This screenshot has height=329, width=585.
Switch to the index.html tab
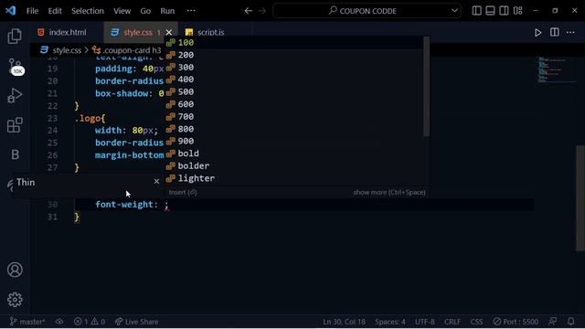tap(67, 33)
